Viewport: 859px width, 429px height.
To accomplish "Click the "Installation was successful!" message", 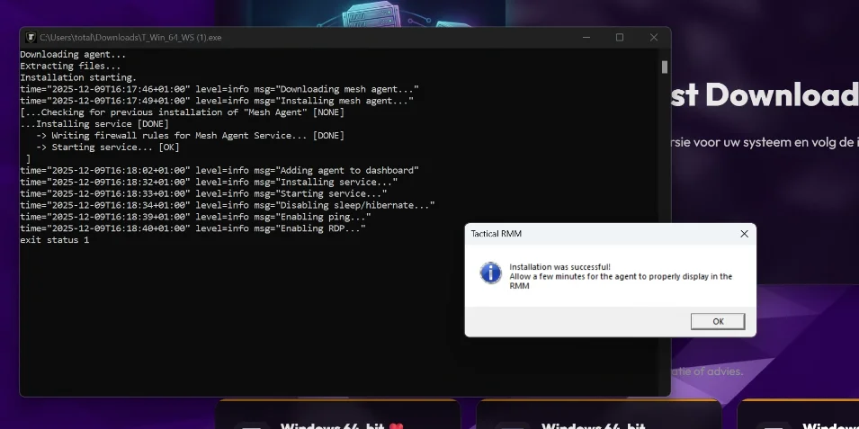I will point(559,267).
